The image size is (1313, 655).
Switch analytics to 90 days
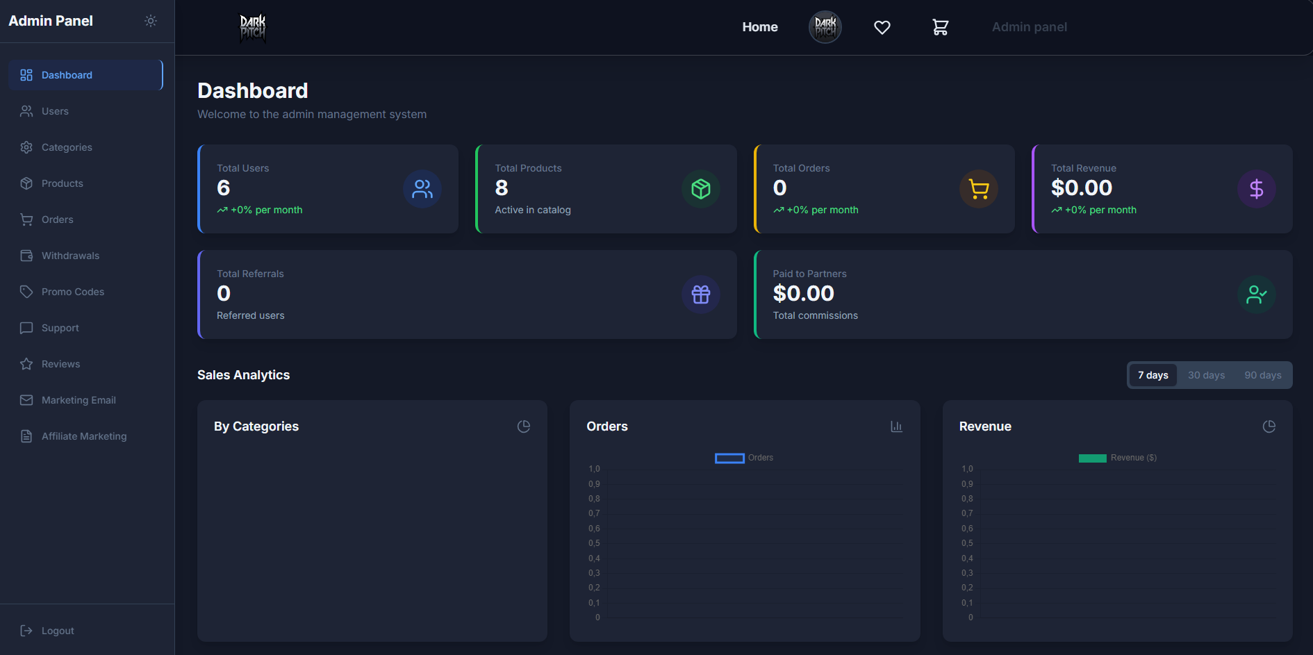pos(1263,375)
